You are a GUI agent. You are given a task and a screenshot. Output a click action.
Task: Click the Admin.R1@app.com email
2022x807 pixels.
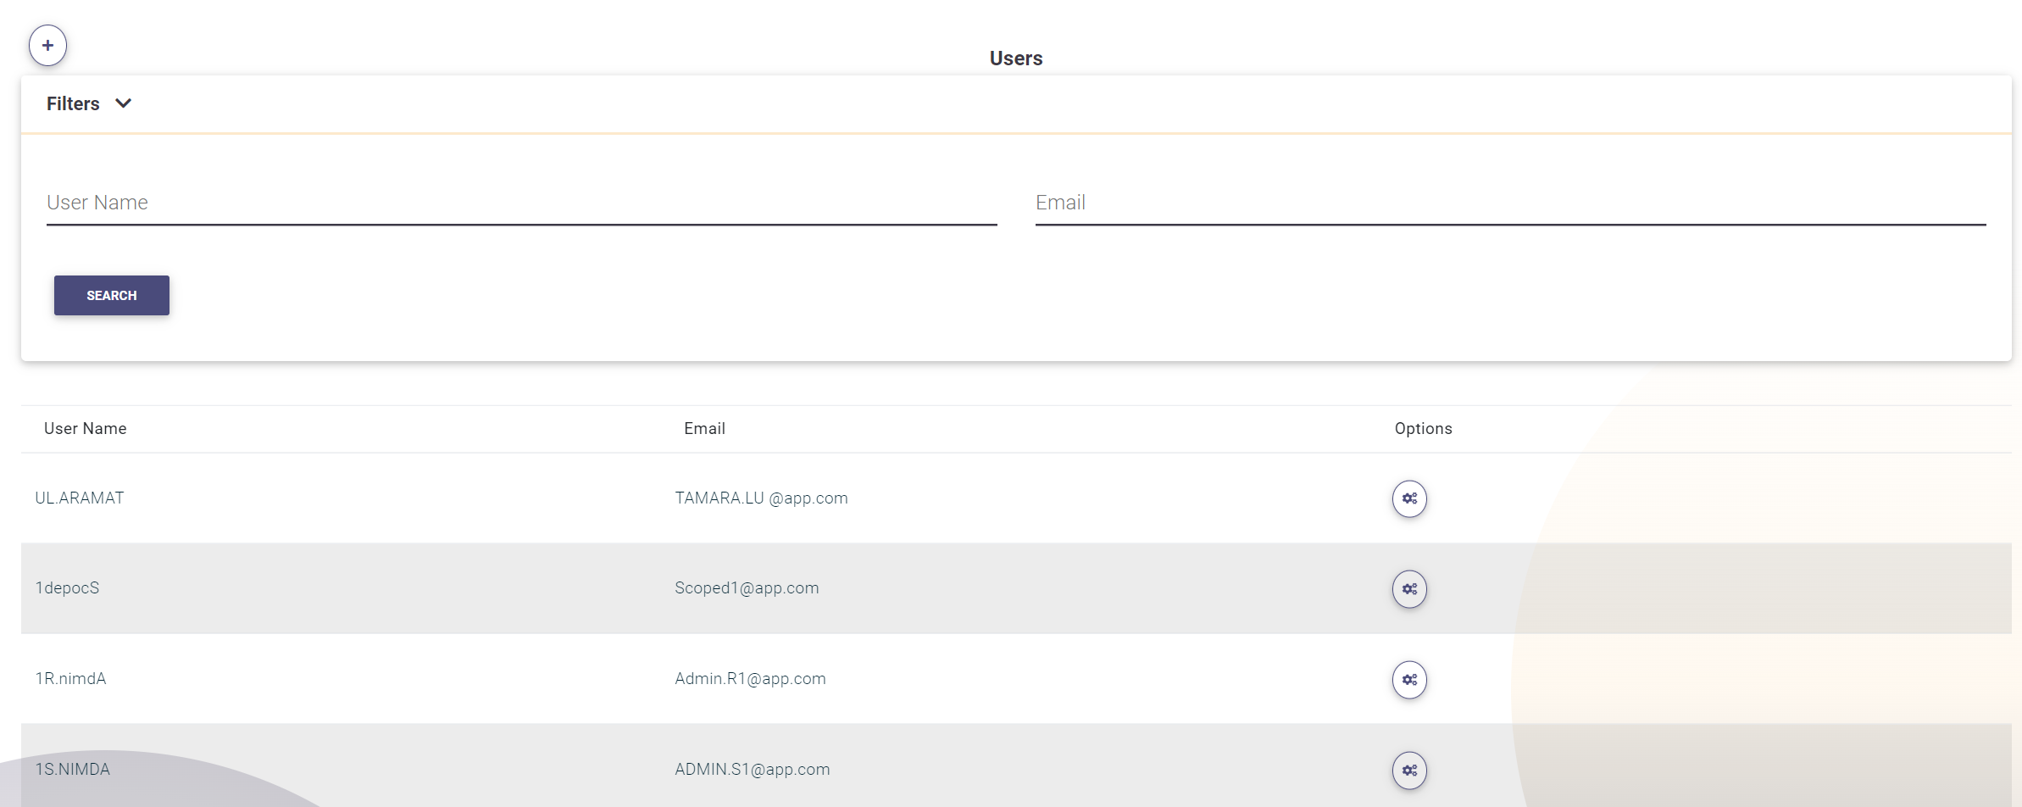tap(750, 679)
